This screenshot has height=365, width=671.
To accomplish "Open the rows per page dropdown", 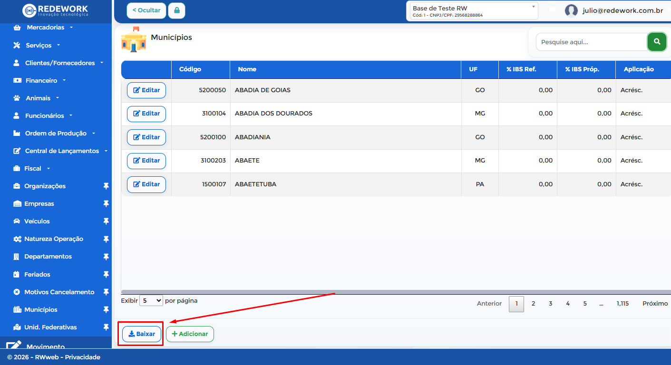I will coord(151,300).
